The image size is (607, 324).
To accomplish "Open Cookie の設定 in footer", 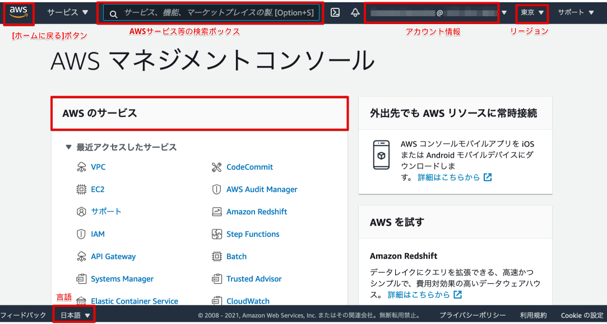I will (582, 315).
